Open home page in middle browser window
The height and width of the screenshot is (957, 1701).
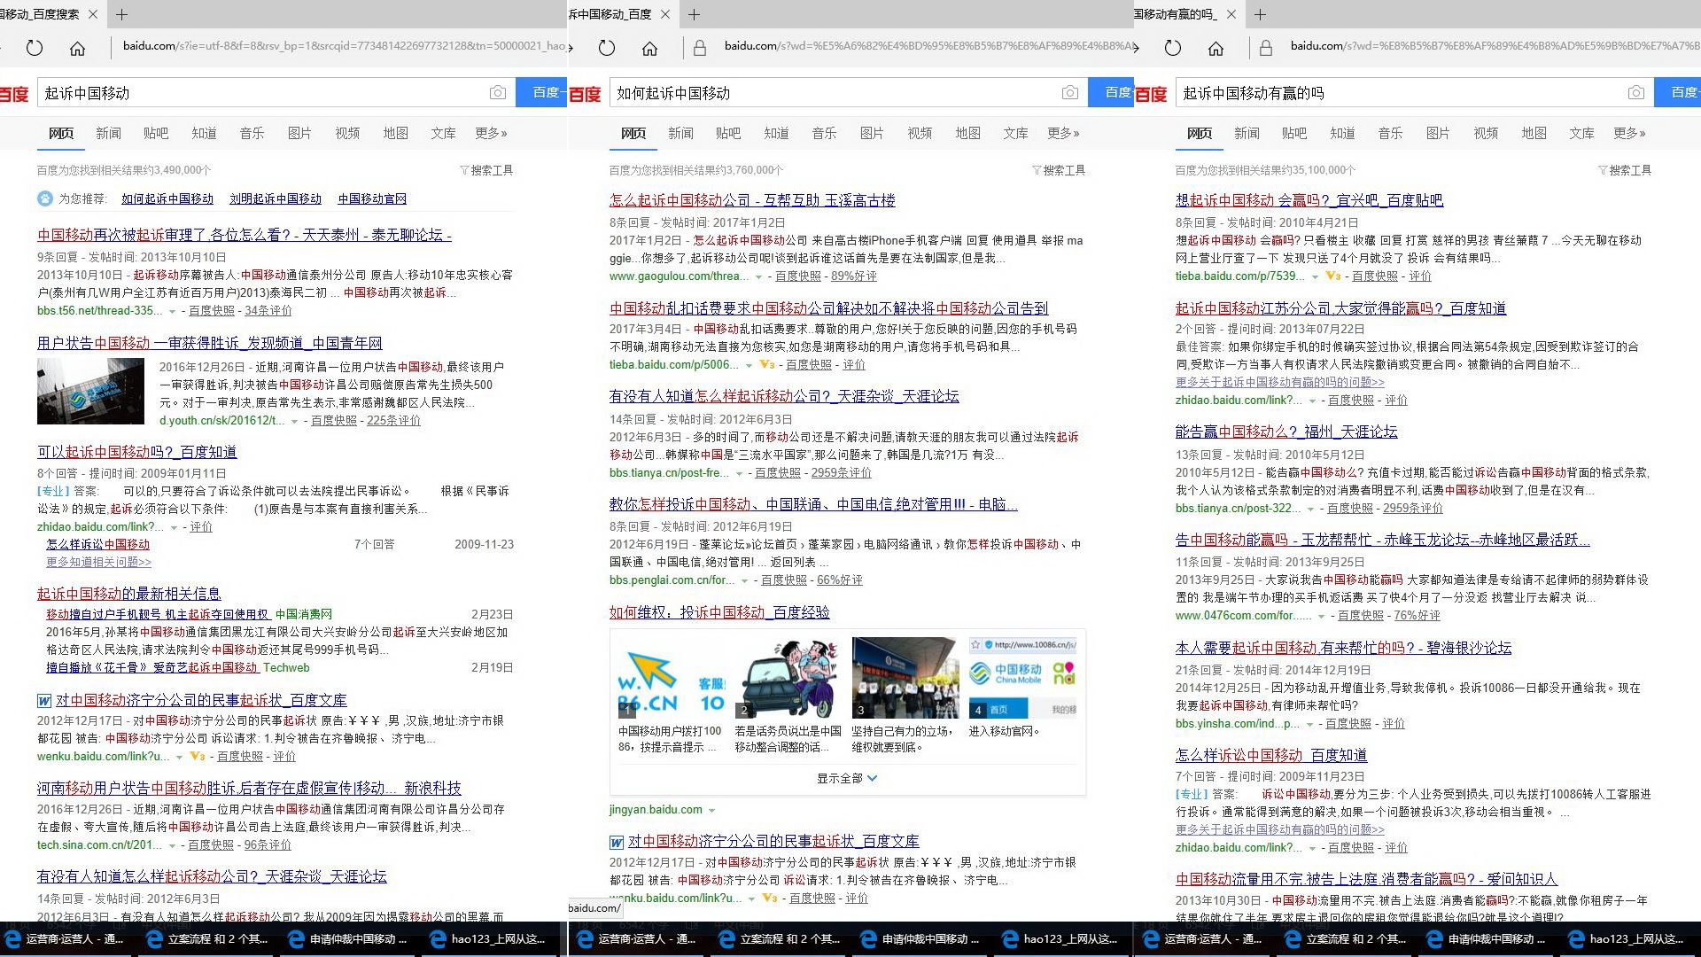(x=649, y=48)
